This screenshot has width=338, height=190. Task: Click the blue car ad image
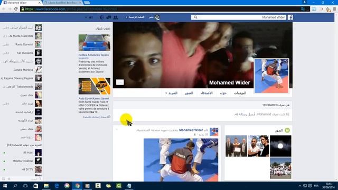click(x=95, y=43)
